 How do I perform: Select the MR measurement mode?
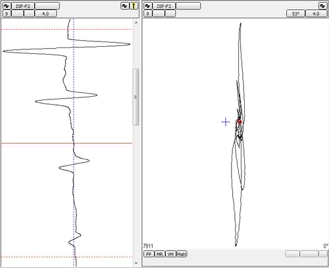(x=160, y=254)
